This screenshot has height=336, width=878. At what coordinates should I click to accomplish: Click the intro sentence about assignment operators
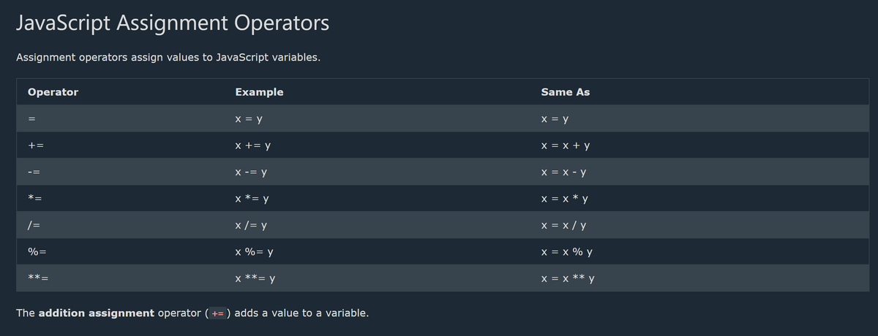coord(168,57)
